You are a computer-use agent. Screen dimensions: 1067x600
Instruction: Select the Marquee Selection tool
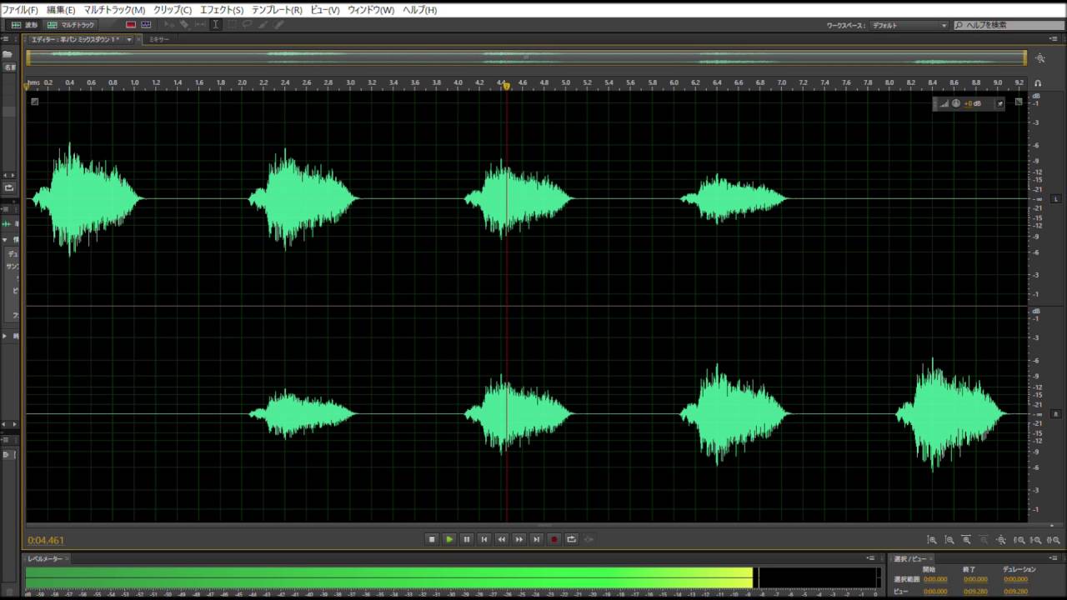tap(232, 25)
